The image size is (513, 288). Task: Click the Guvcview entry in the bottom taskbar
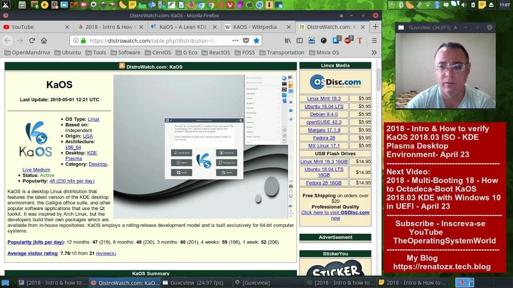point(194,282)
